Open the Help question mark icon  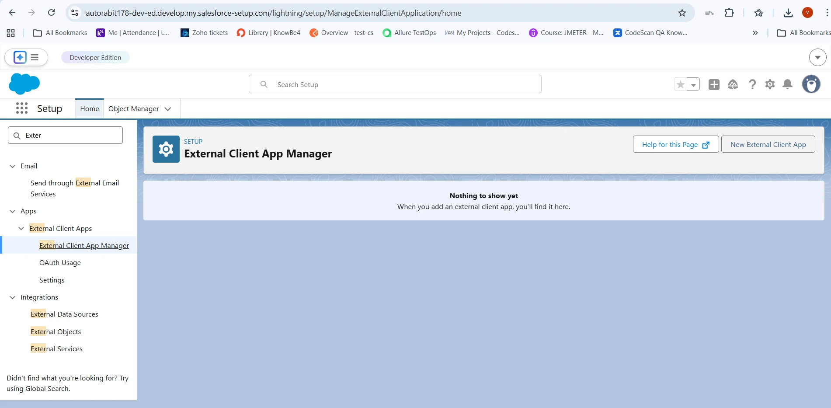point(752,84)
